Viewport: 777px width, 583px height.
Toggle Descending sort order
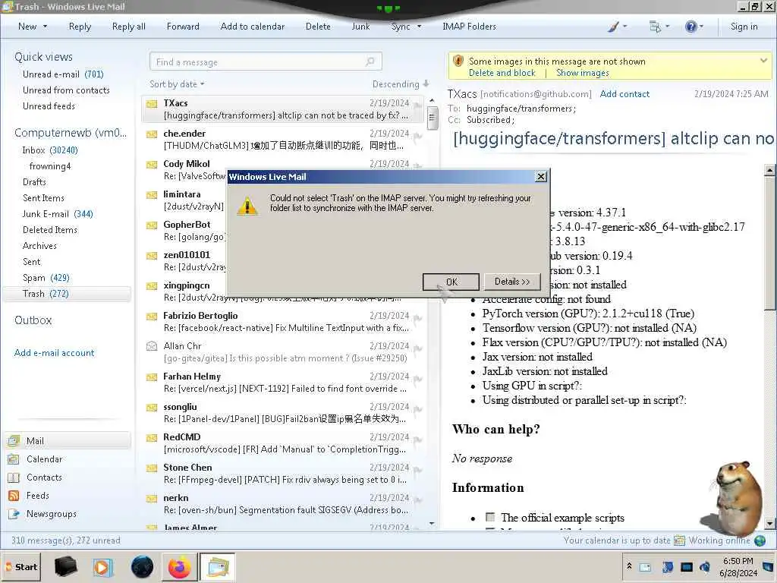(x=401, y=84)
